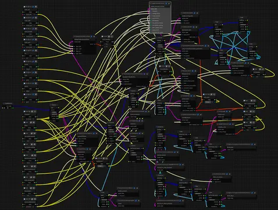The image size is (278, 210).
Task: Click blue edit icon on topmost left-column node
Action: pyautogui.click(x=33, y=6)
